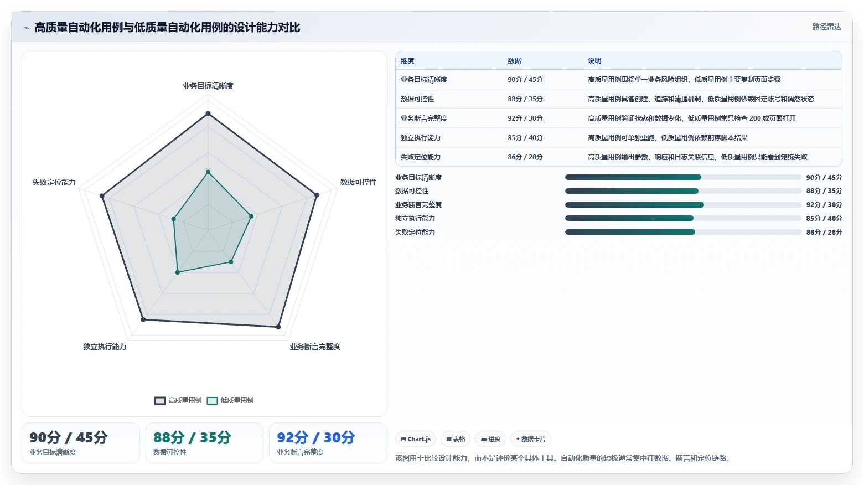Open the 90分 / 45分 summary card
The height and width of the screenshot is (485, 864).
pos(81,443)
